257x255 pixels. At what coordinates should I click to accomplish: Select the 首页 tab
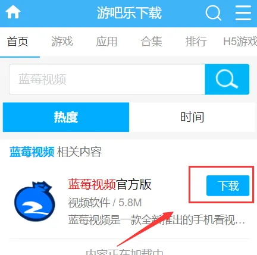pos(18,42)
